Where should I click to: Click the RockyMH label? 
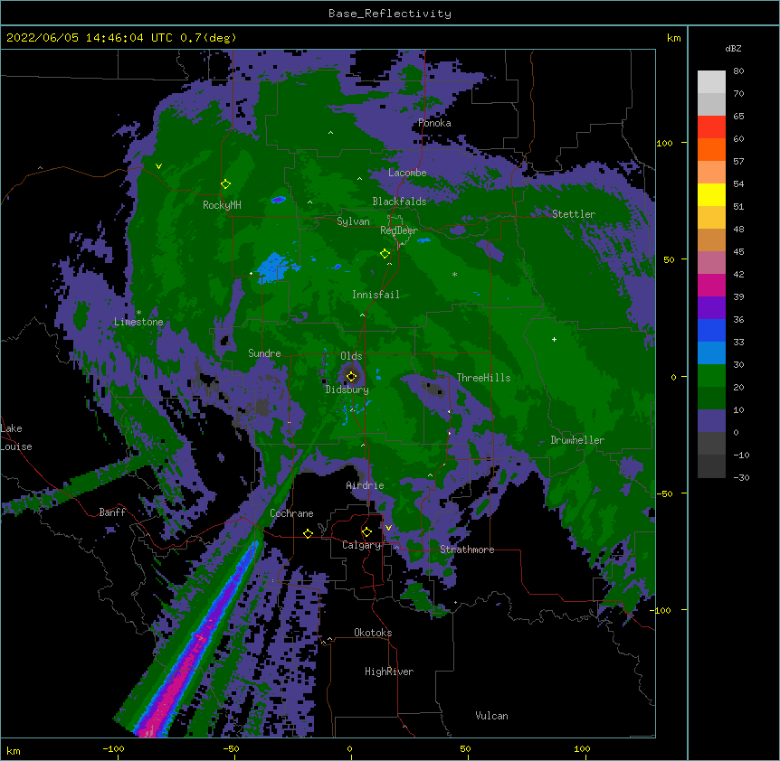tap(222, 205)
